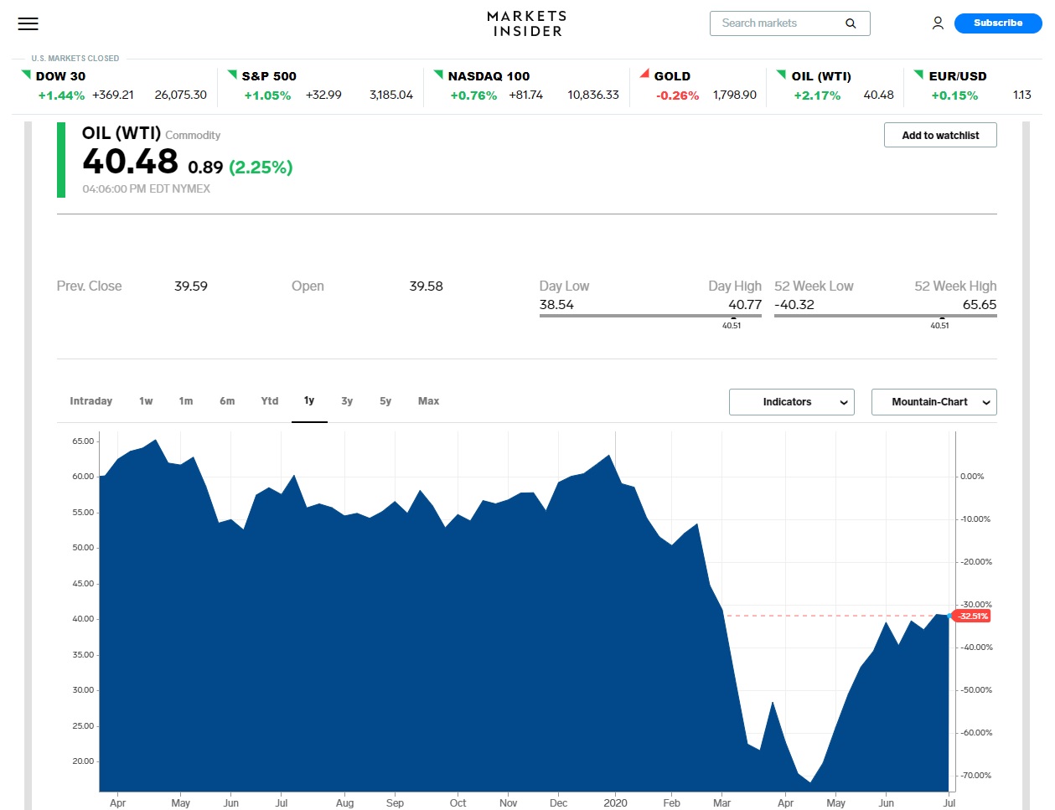
Task: Click the Prev. Close value 39.59
Action: coord(191,286)
